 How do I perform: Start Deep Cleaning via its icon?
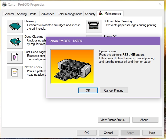(x=15, y=41)
